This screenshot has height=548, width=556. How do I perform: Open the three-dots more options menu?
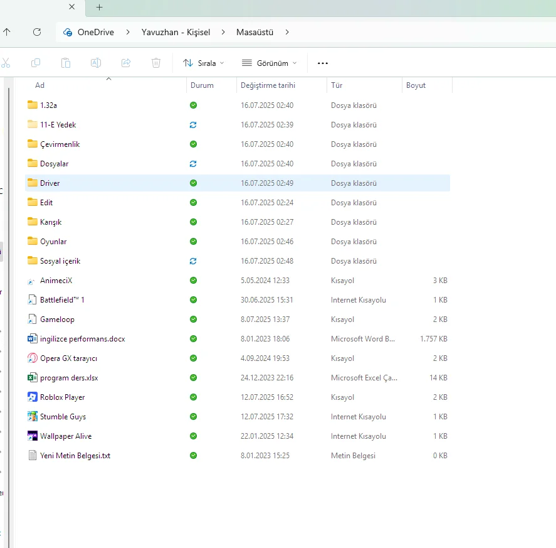(323, 63)
